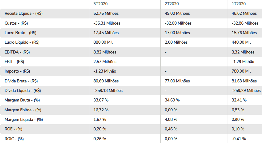Click the Imposto - (R$) row label

pos(17,71)
